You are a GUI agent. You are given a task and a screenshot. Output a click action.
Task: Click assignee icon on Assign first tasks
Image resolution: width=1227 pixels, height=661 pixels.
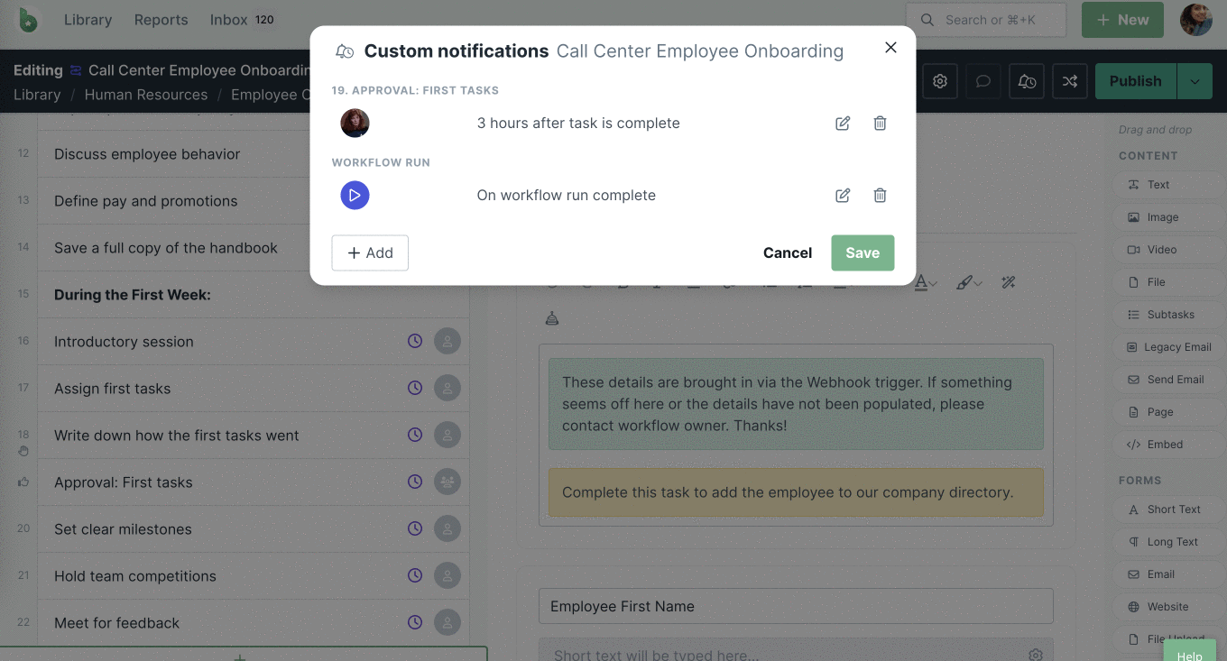[447, 388]
